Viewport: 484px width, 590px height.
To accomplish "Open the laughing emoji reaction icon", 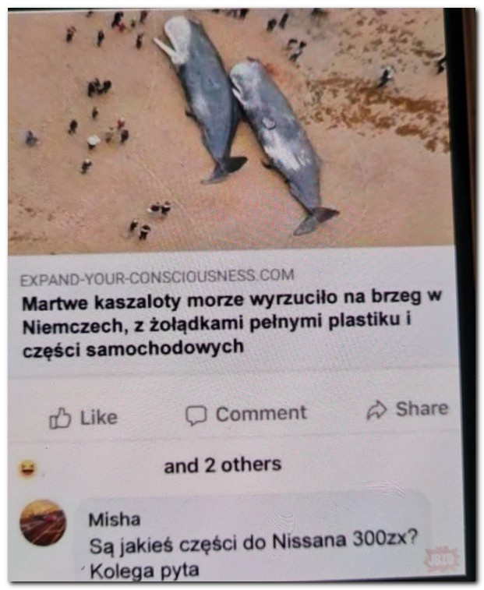I will [x=27, y=469].
